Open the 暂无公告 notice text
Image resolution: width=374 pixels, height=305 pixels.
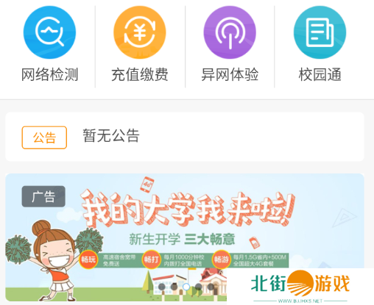111,135
